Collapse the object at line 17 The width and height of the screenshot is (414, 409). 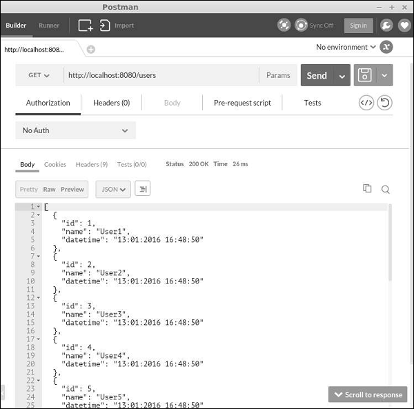pyautogui.click(x=39, y=339)
